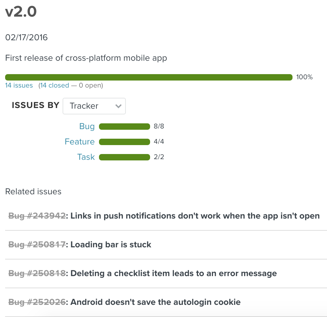The image size is (327, 317).
Task: Select the Bug tracker link
Action: [x=87, y=126]
